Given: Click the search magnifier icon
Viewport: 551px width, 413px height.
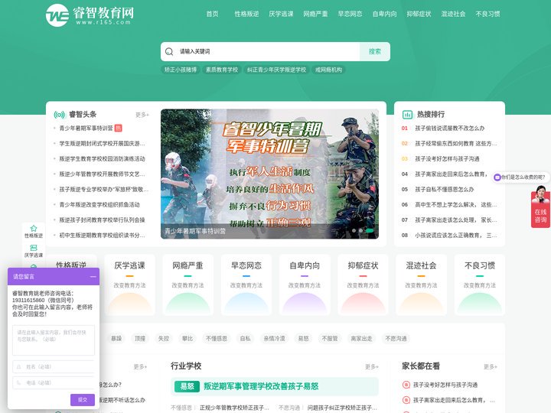Looking at the screenshot, I should click(x=169, y=52).
